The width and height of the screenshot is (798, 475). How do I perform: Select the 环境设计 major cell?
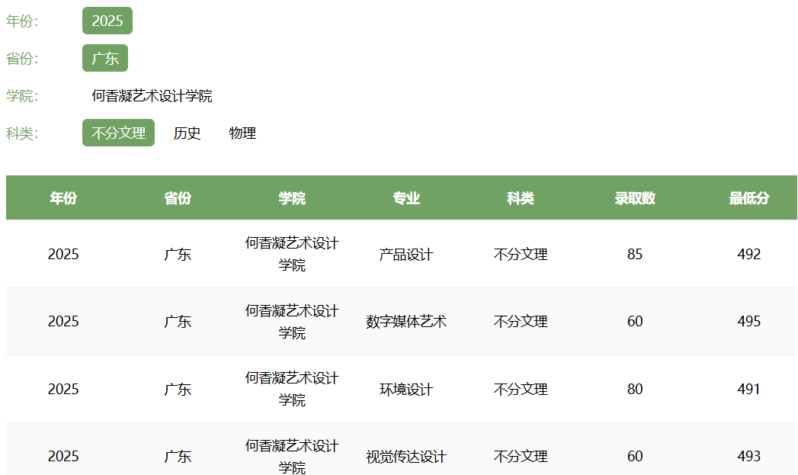(x=406, y=389)
